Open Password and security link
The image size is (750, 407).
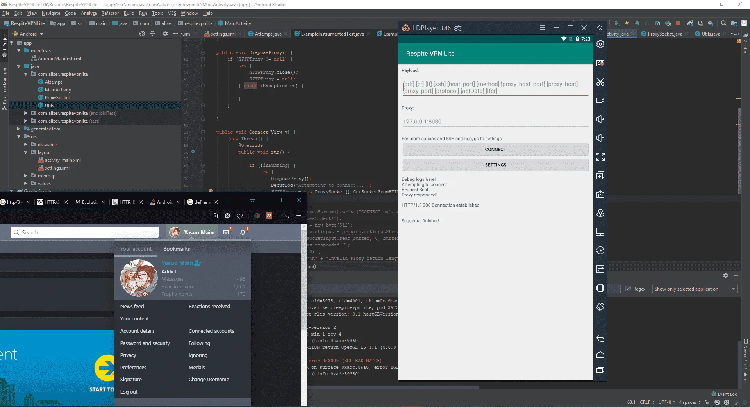145,343
